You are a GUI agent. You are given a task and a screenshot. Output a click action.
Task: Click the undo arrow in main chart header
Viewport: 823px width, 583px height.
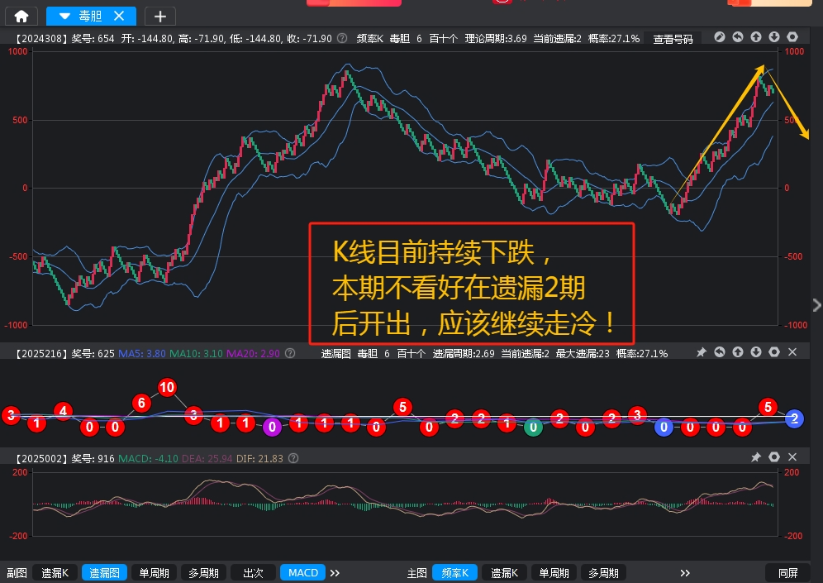pyautogui.click(x=737, y=38)
